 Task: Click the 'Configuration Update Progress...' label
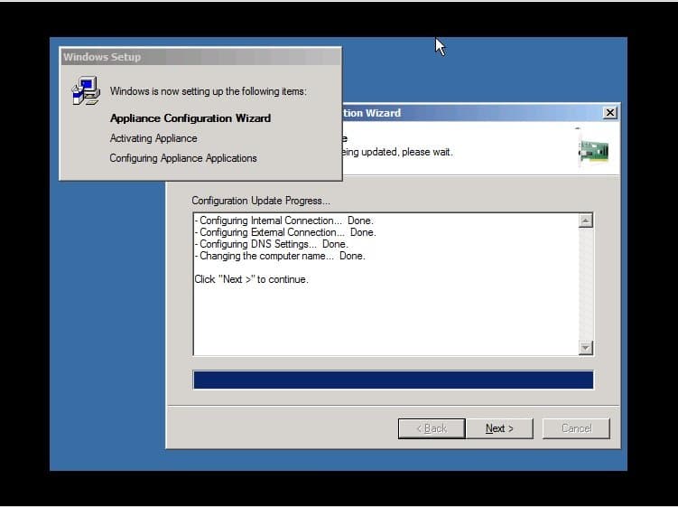tap(261, 201)
